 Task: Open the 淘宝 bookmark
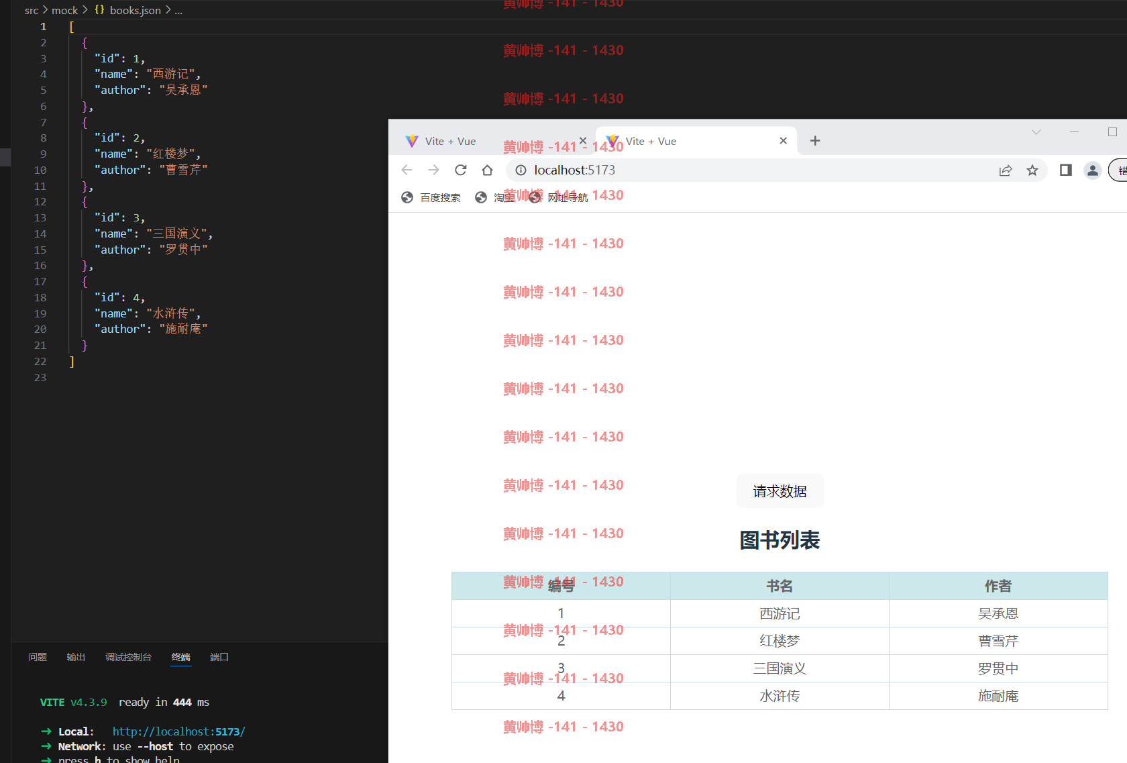pos(494,197)
